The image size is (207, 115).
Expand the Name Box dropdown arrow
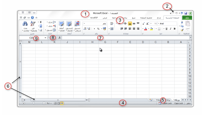45,38
